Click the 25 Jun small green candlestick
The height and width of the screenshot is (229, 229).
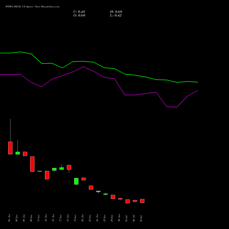click(x=106, y=194)
